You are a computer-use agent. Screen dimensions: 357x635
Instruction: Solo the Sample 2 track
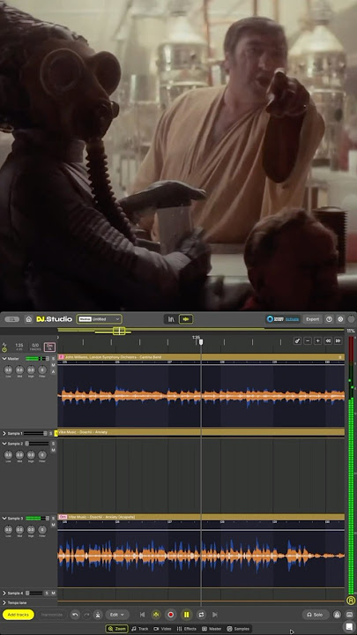(53, 444)
